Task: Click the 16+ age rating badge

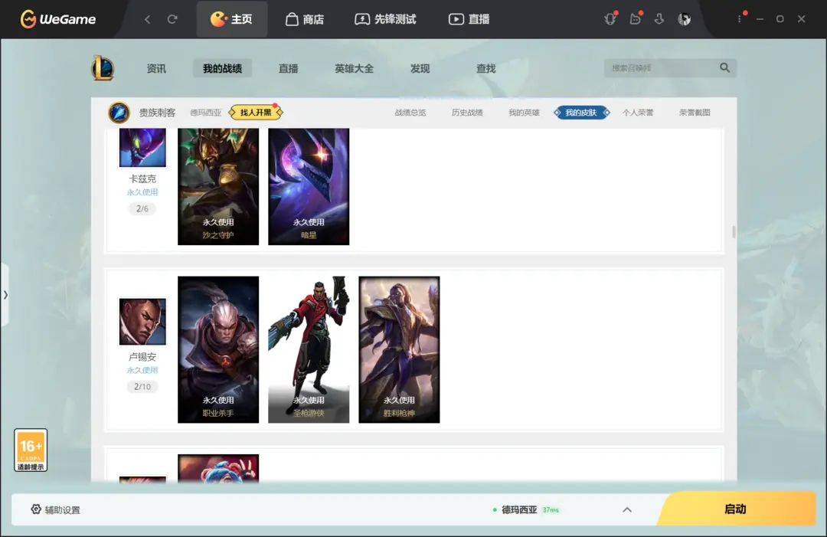Action: [31, 450]
